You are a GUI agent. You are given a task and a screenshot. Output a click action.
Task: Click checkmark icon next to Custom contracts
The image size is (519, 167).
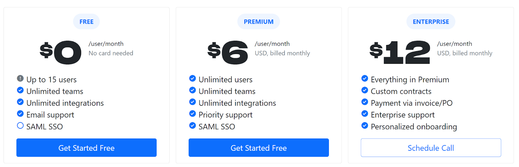point(365,90)
